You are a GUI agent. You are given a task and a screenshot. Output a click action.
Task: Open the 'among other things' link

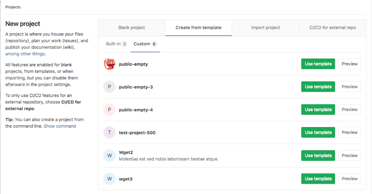tap(25, 54)
